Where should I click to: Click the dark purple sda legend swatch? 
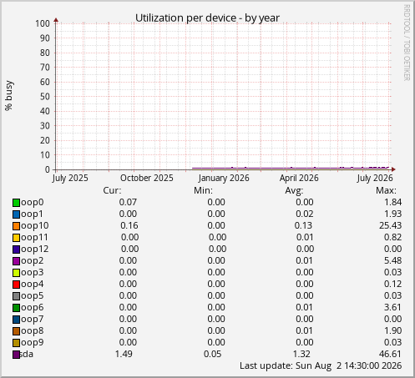[x=16, y=355]
